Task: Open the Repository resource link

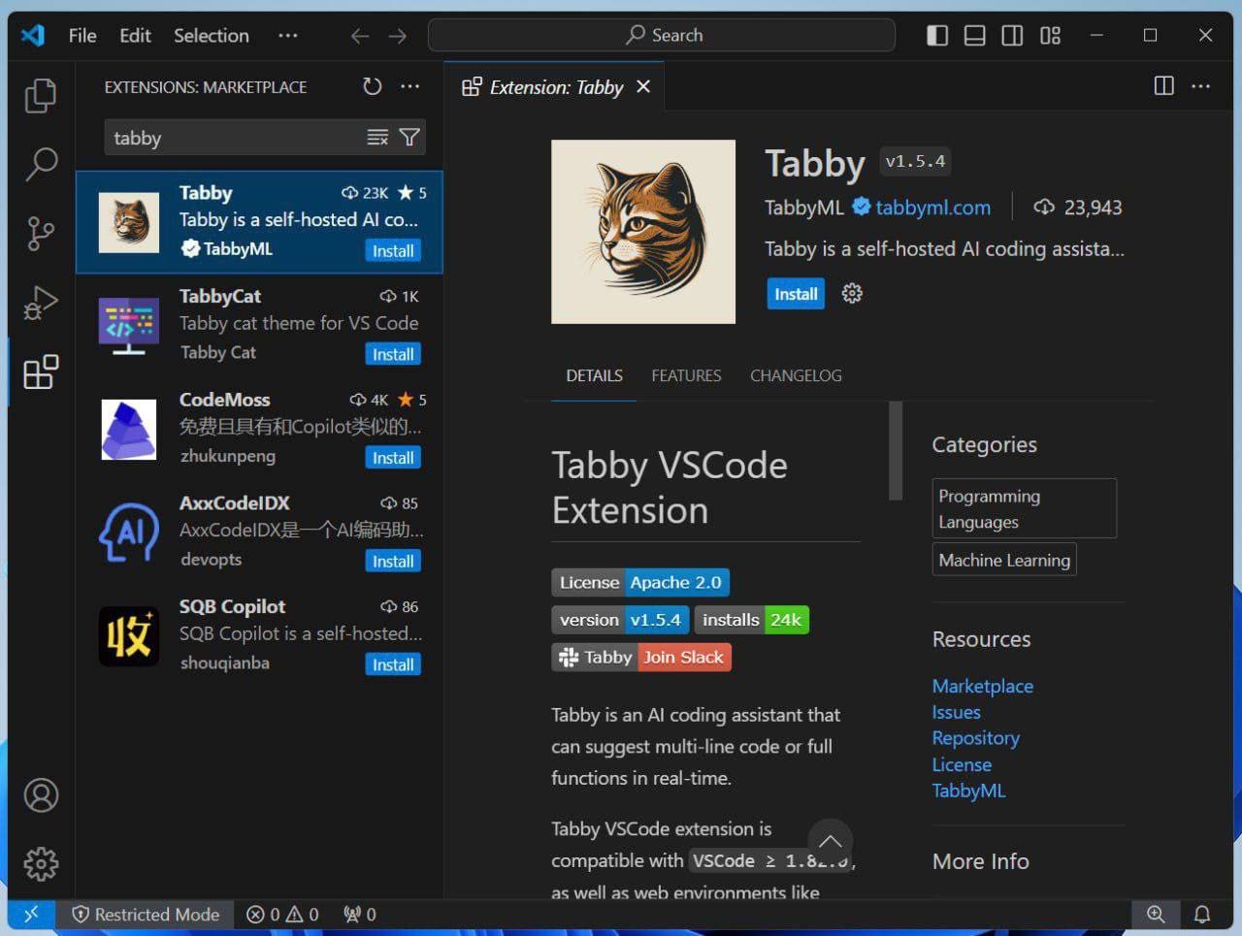Action: 975,738
